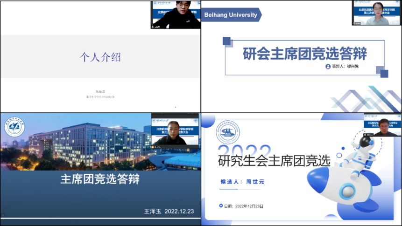Click the candidate name 候选人：周世元
Screen dimensions: 402x226
coord(242,182)
